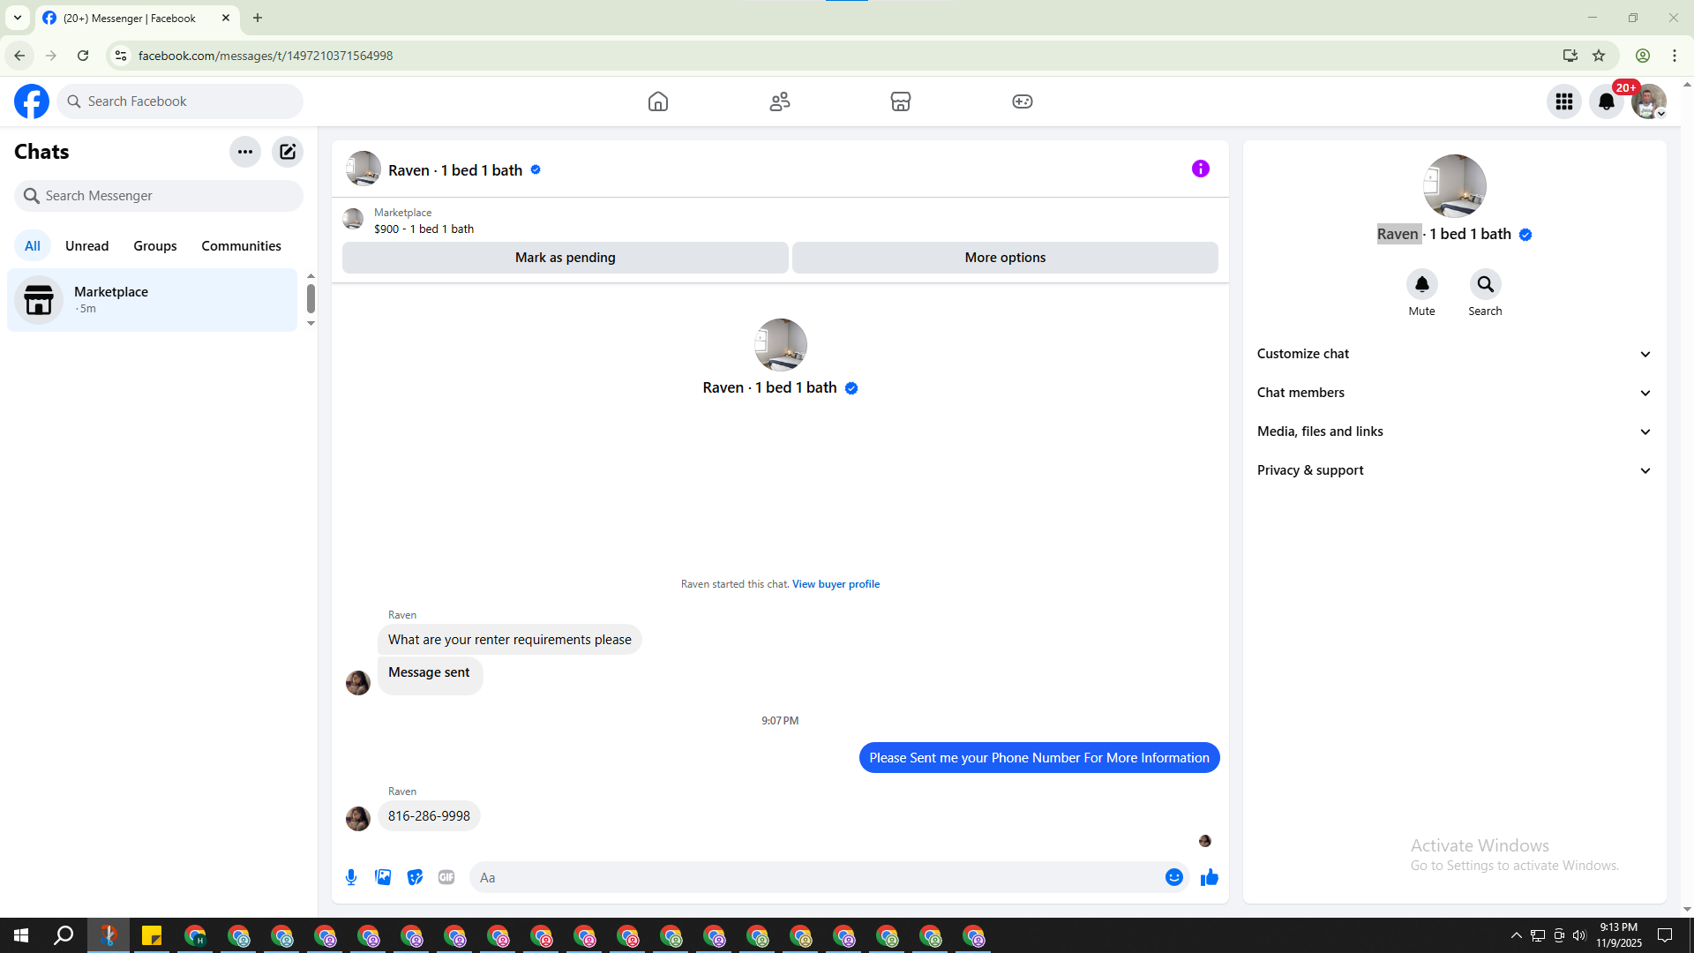1694x953 pixels.
Task: Click Raven's profile photo in right panel
Action: tap(1454, 186)
